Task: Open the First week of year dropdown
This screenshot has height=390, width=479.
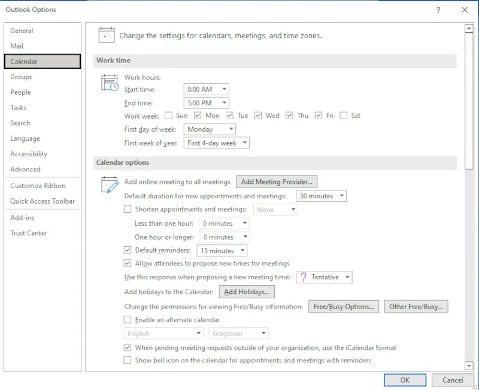Action: (x=216, y=143)
